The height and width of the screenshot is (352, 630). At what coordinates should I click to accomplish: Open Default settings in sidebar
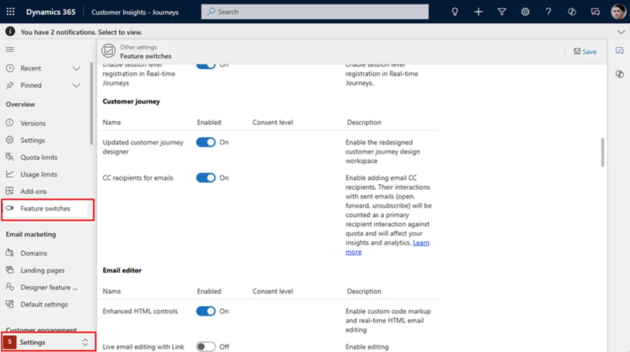pyautogui.click(x=44, y=304)
